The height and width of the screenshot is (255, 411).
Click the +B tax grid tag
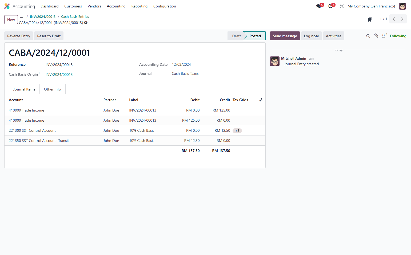(x=237, y=131)
